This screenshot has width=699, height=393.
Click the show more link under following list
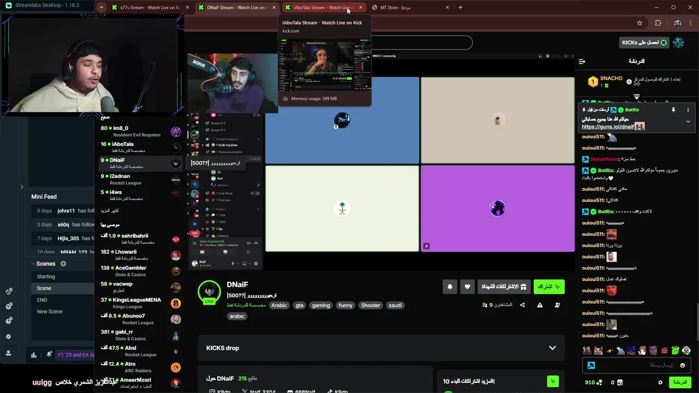click(109, 211)
